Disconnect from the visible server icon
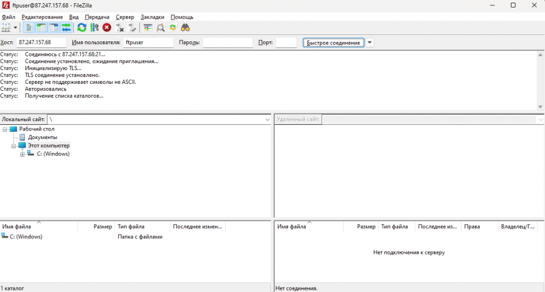The width and height of the screenshot is (545, 292). point(120,28)
